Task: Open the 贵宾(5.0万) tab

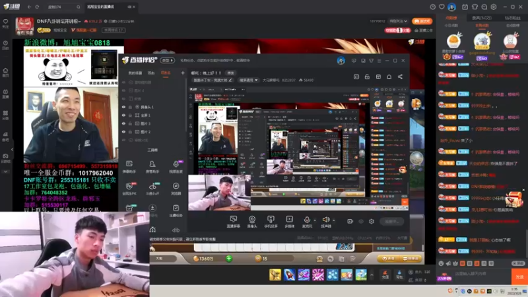Action: point(482,18)
